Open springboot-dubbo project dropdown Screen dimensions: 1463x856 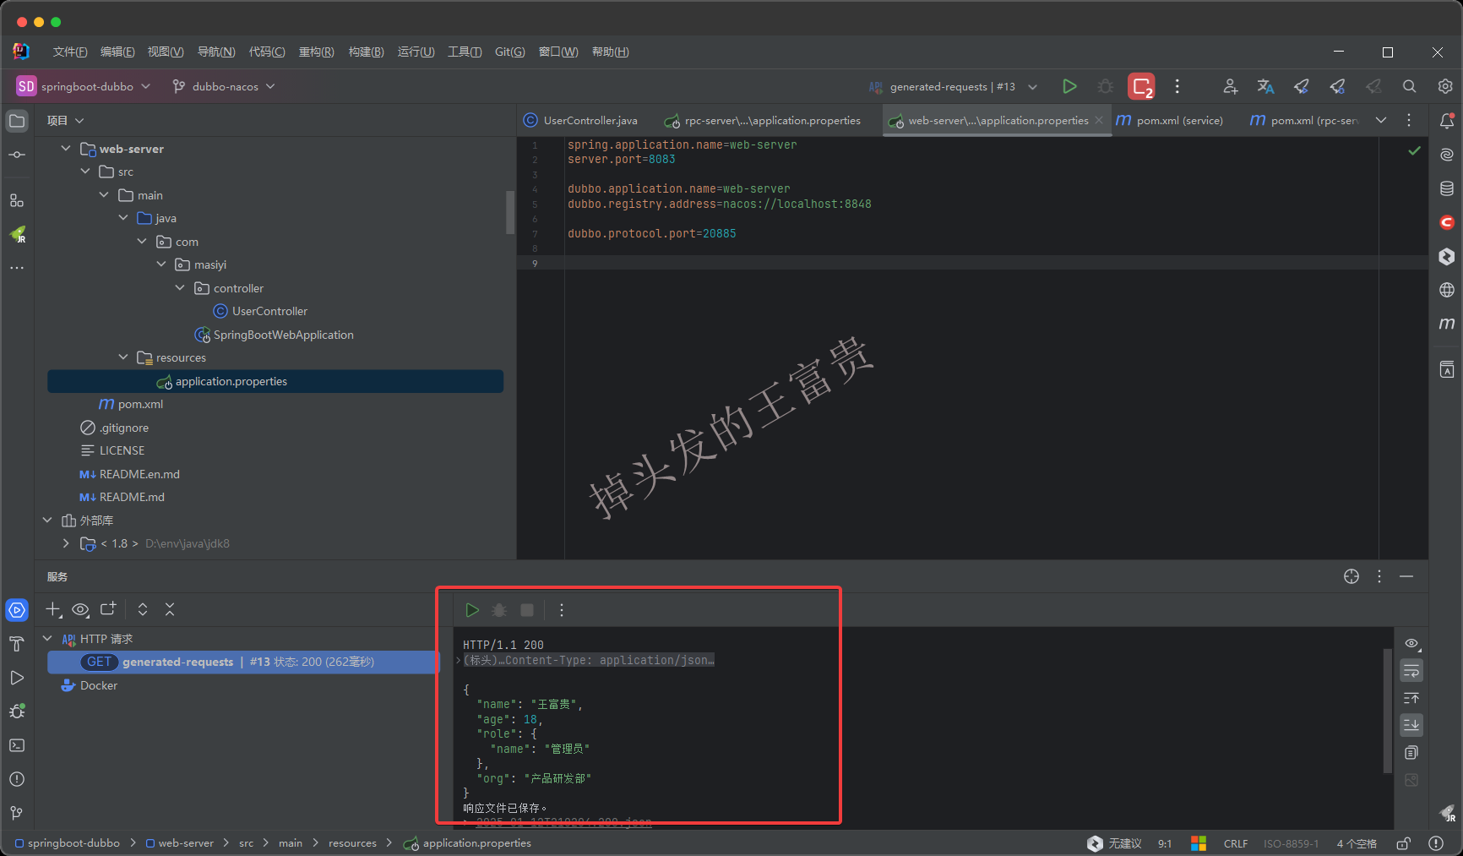pyautogui.click(x=83, y=86)
